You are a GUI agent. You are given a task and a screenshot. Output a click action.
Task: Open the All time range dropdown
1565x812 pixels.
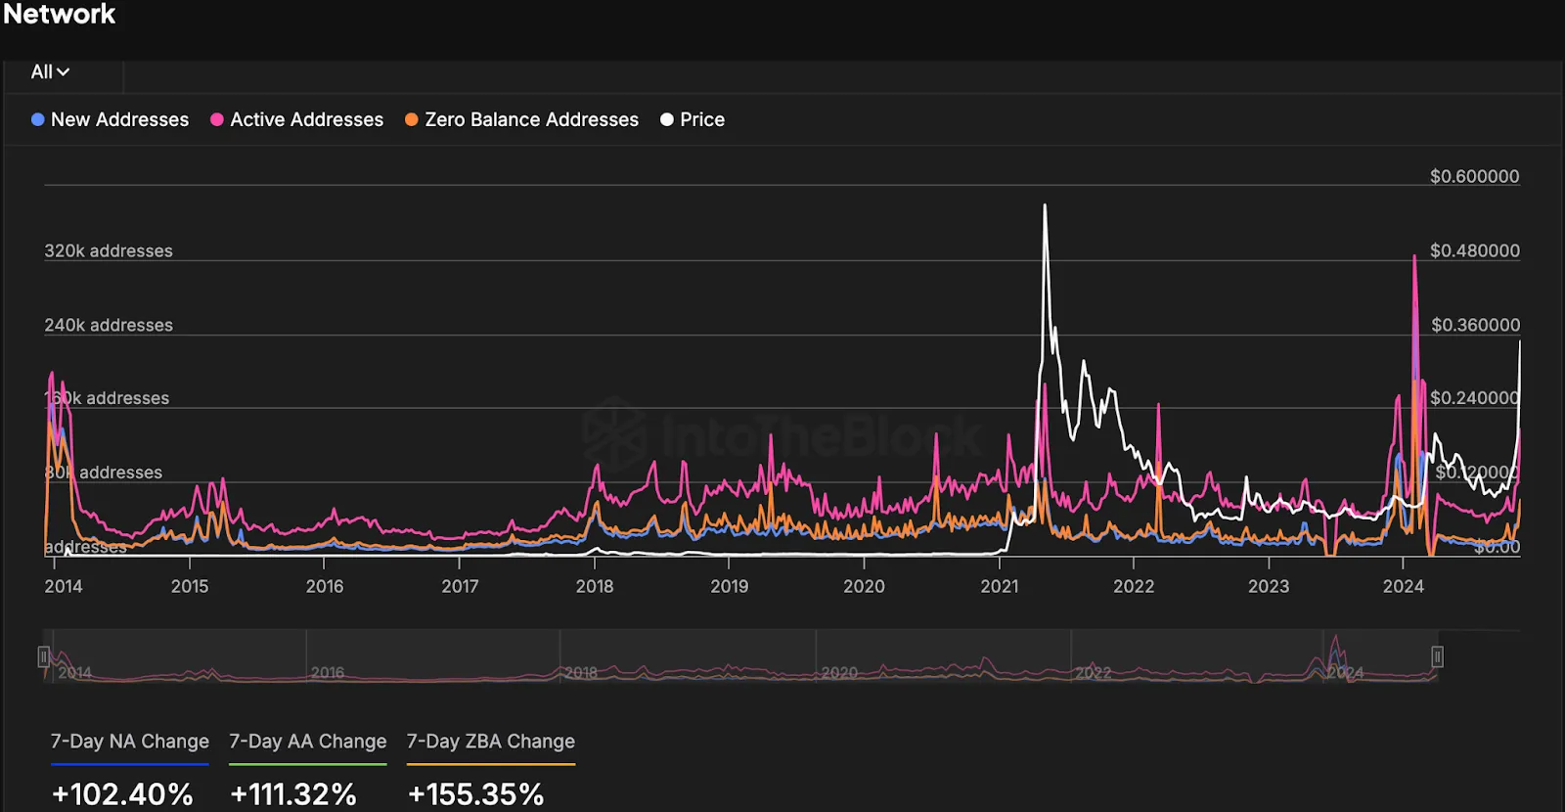49,72
